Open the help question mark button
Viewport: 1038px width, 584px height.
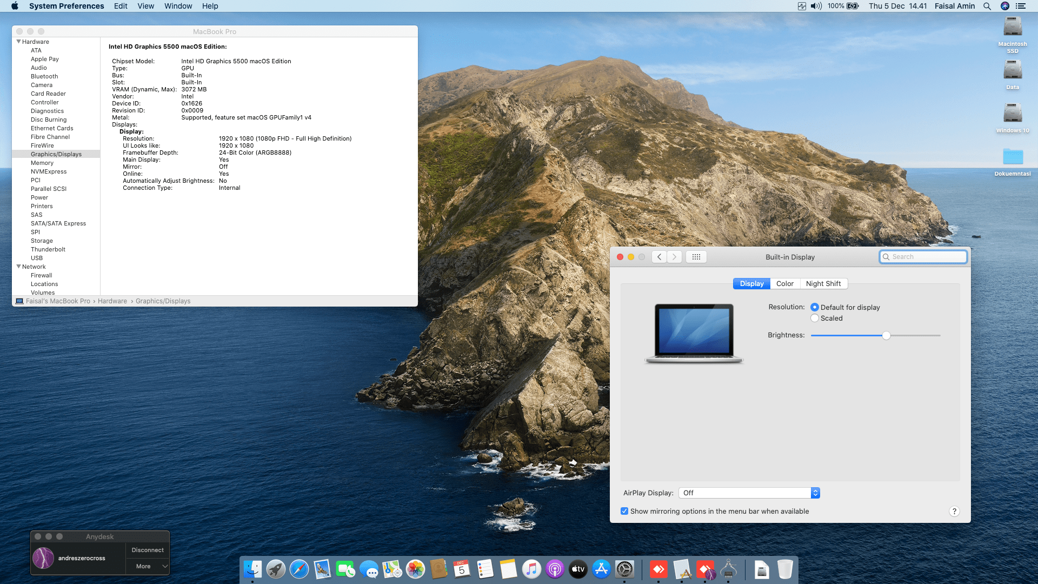click(x=954, y=511)
